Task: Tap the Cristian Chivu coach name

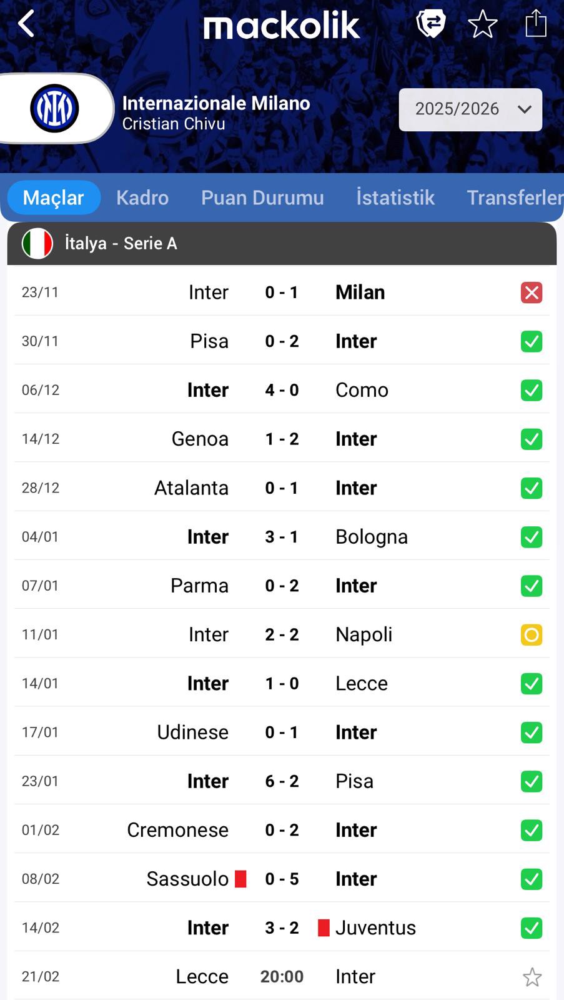Action: pos(174,124)
